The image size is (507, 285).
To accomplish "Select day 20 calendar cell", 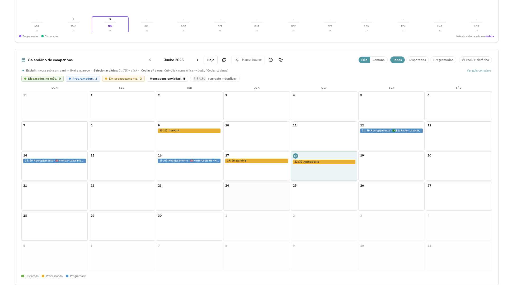I will (x=459, y=166).
